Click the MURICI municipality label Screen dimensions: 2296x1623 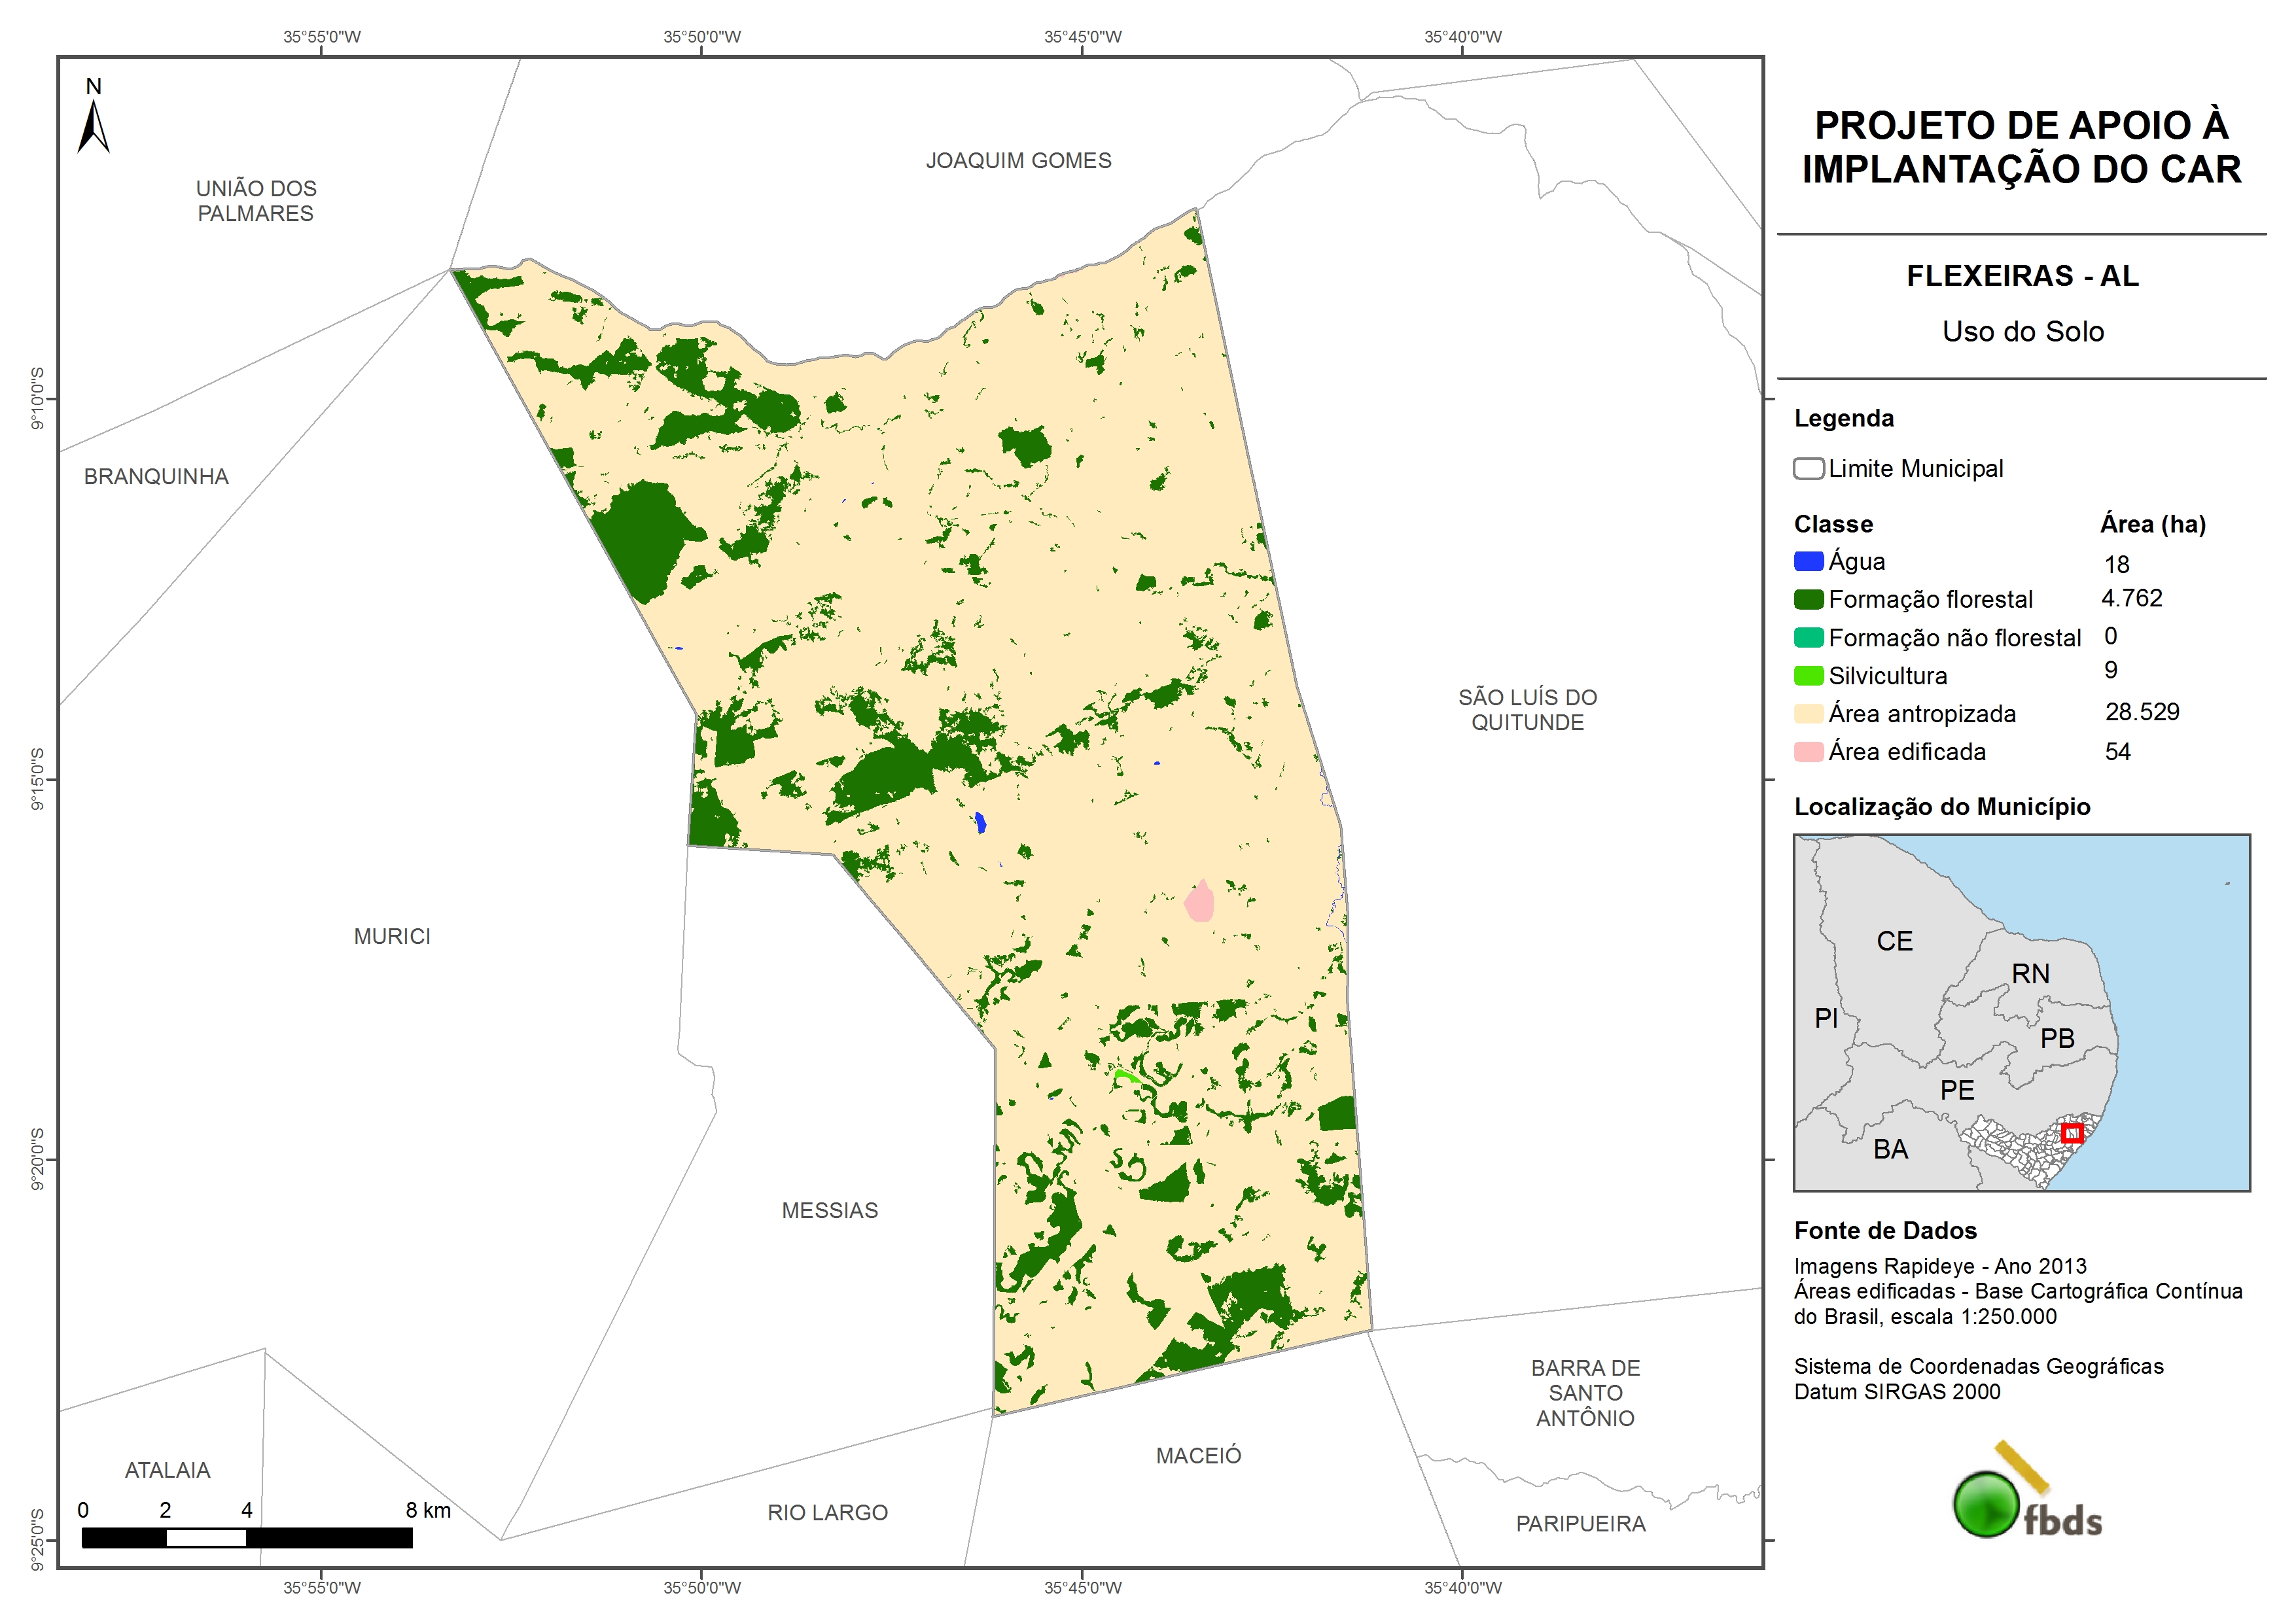point(392,937)
